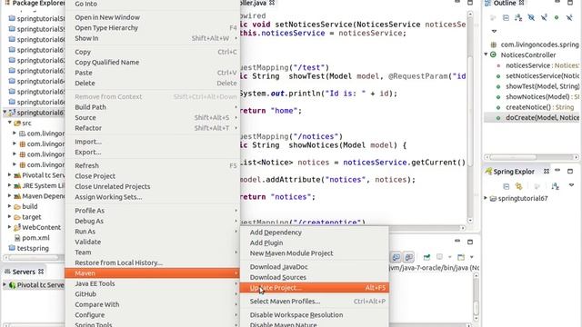Viewport: 582px width, 327px height.
Task: Click the Pin Console icon
Action: pos(426,257)
